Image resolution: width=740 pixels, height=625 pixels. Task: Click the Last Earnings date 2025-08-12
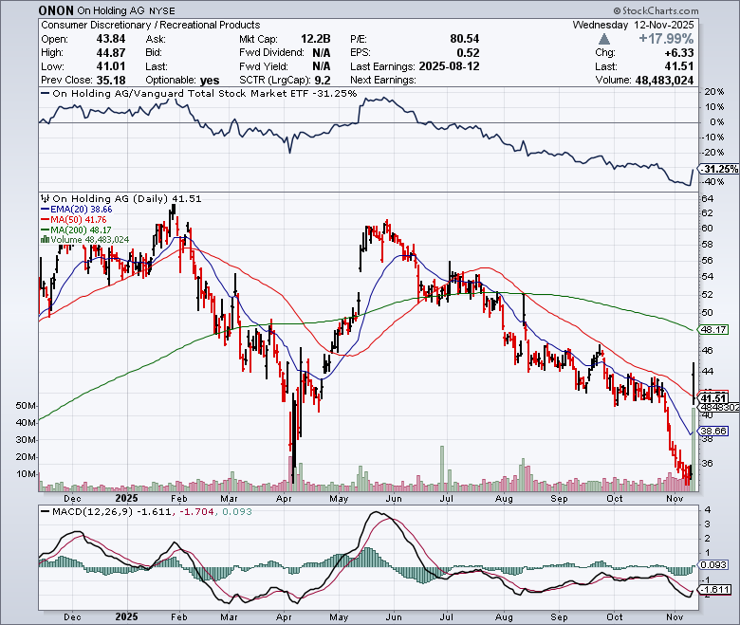coord(449,66)
